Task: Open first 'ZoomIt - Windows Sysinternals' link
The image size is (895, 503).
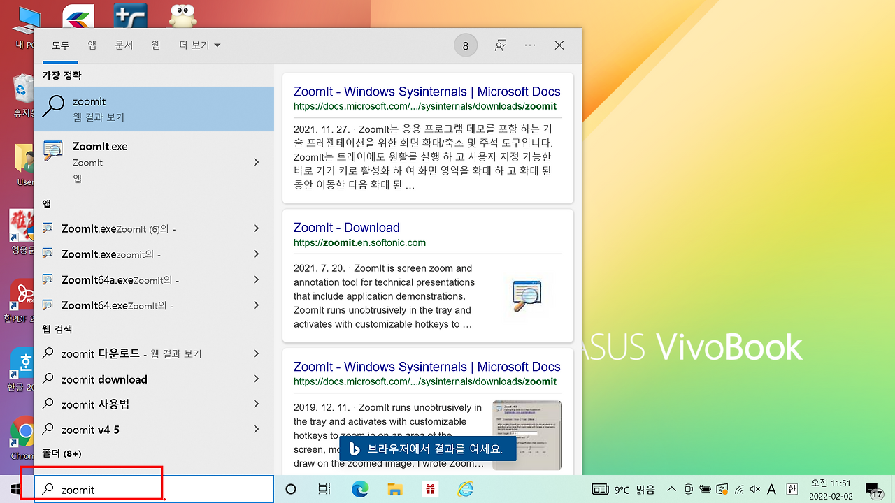Action: 427,92
